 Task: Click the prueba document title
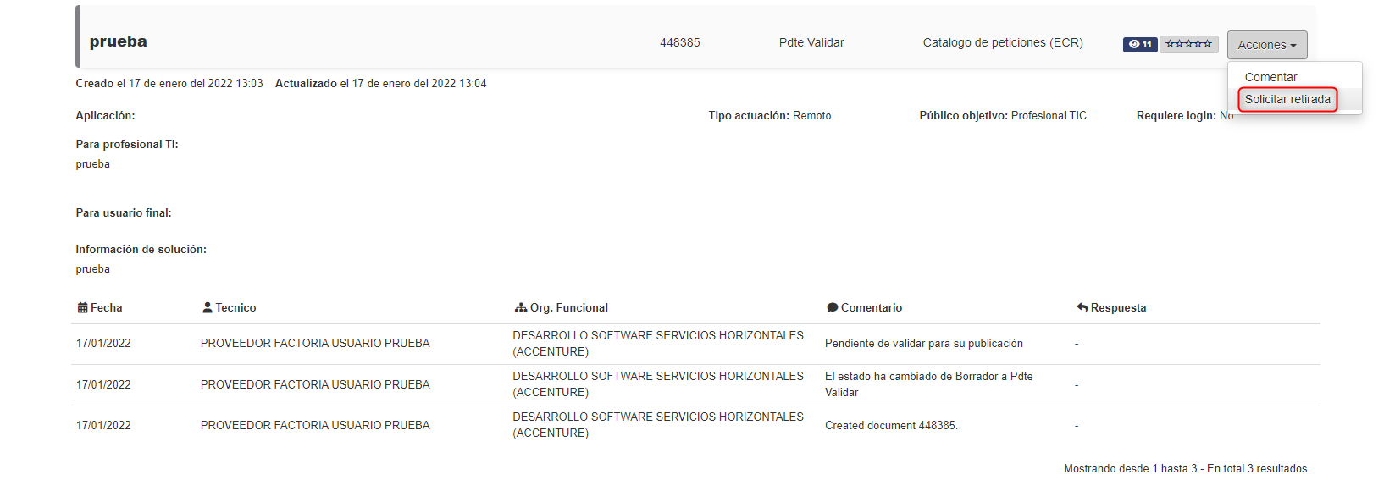click(119, 41)
